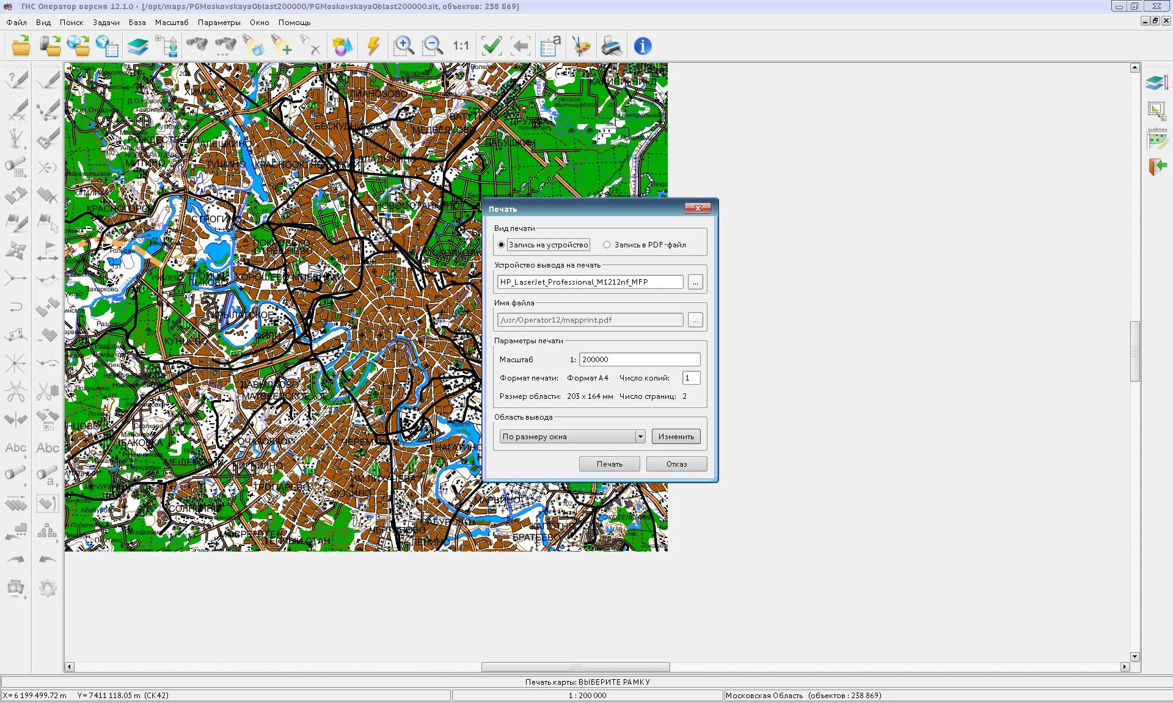Select 'Запись в PDF-файл' radio button
The image size is (1173, 703).
(607, 245)
